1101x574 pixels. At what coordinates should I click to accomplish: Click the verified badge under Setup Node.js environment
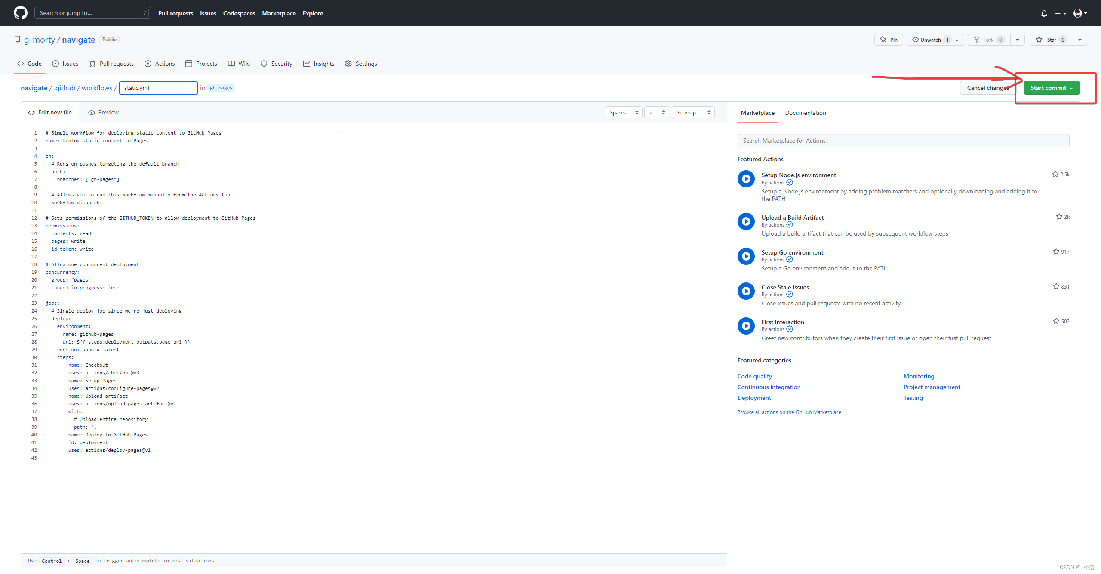click(790, 183)
